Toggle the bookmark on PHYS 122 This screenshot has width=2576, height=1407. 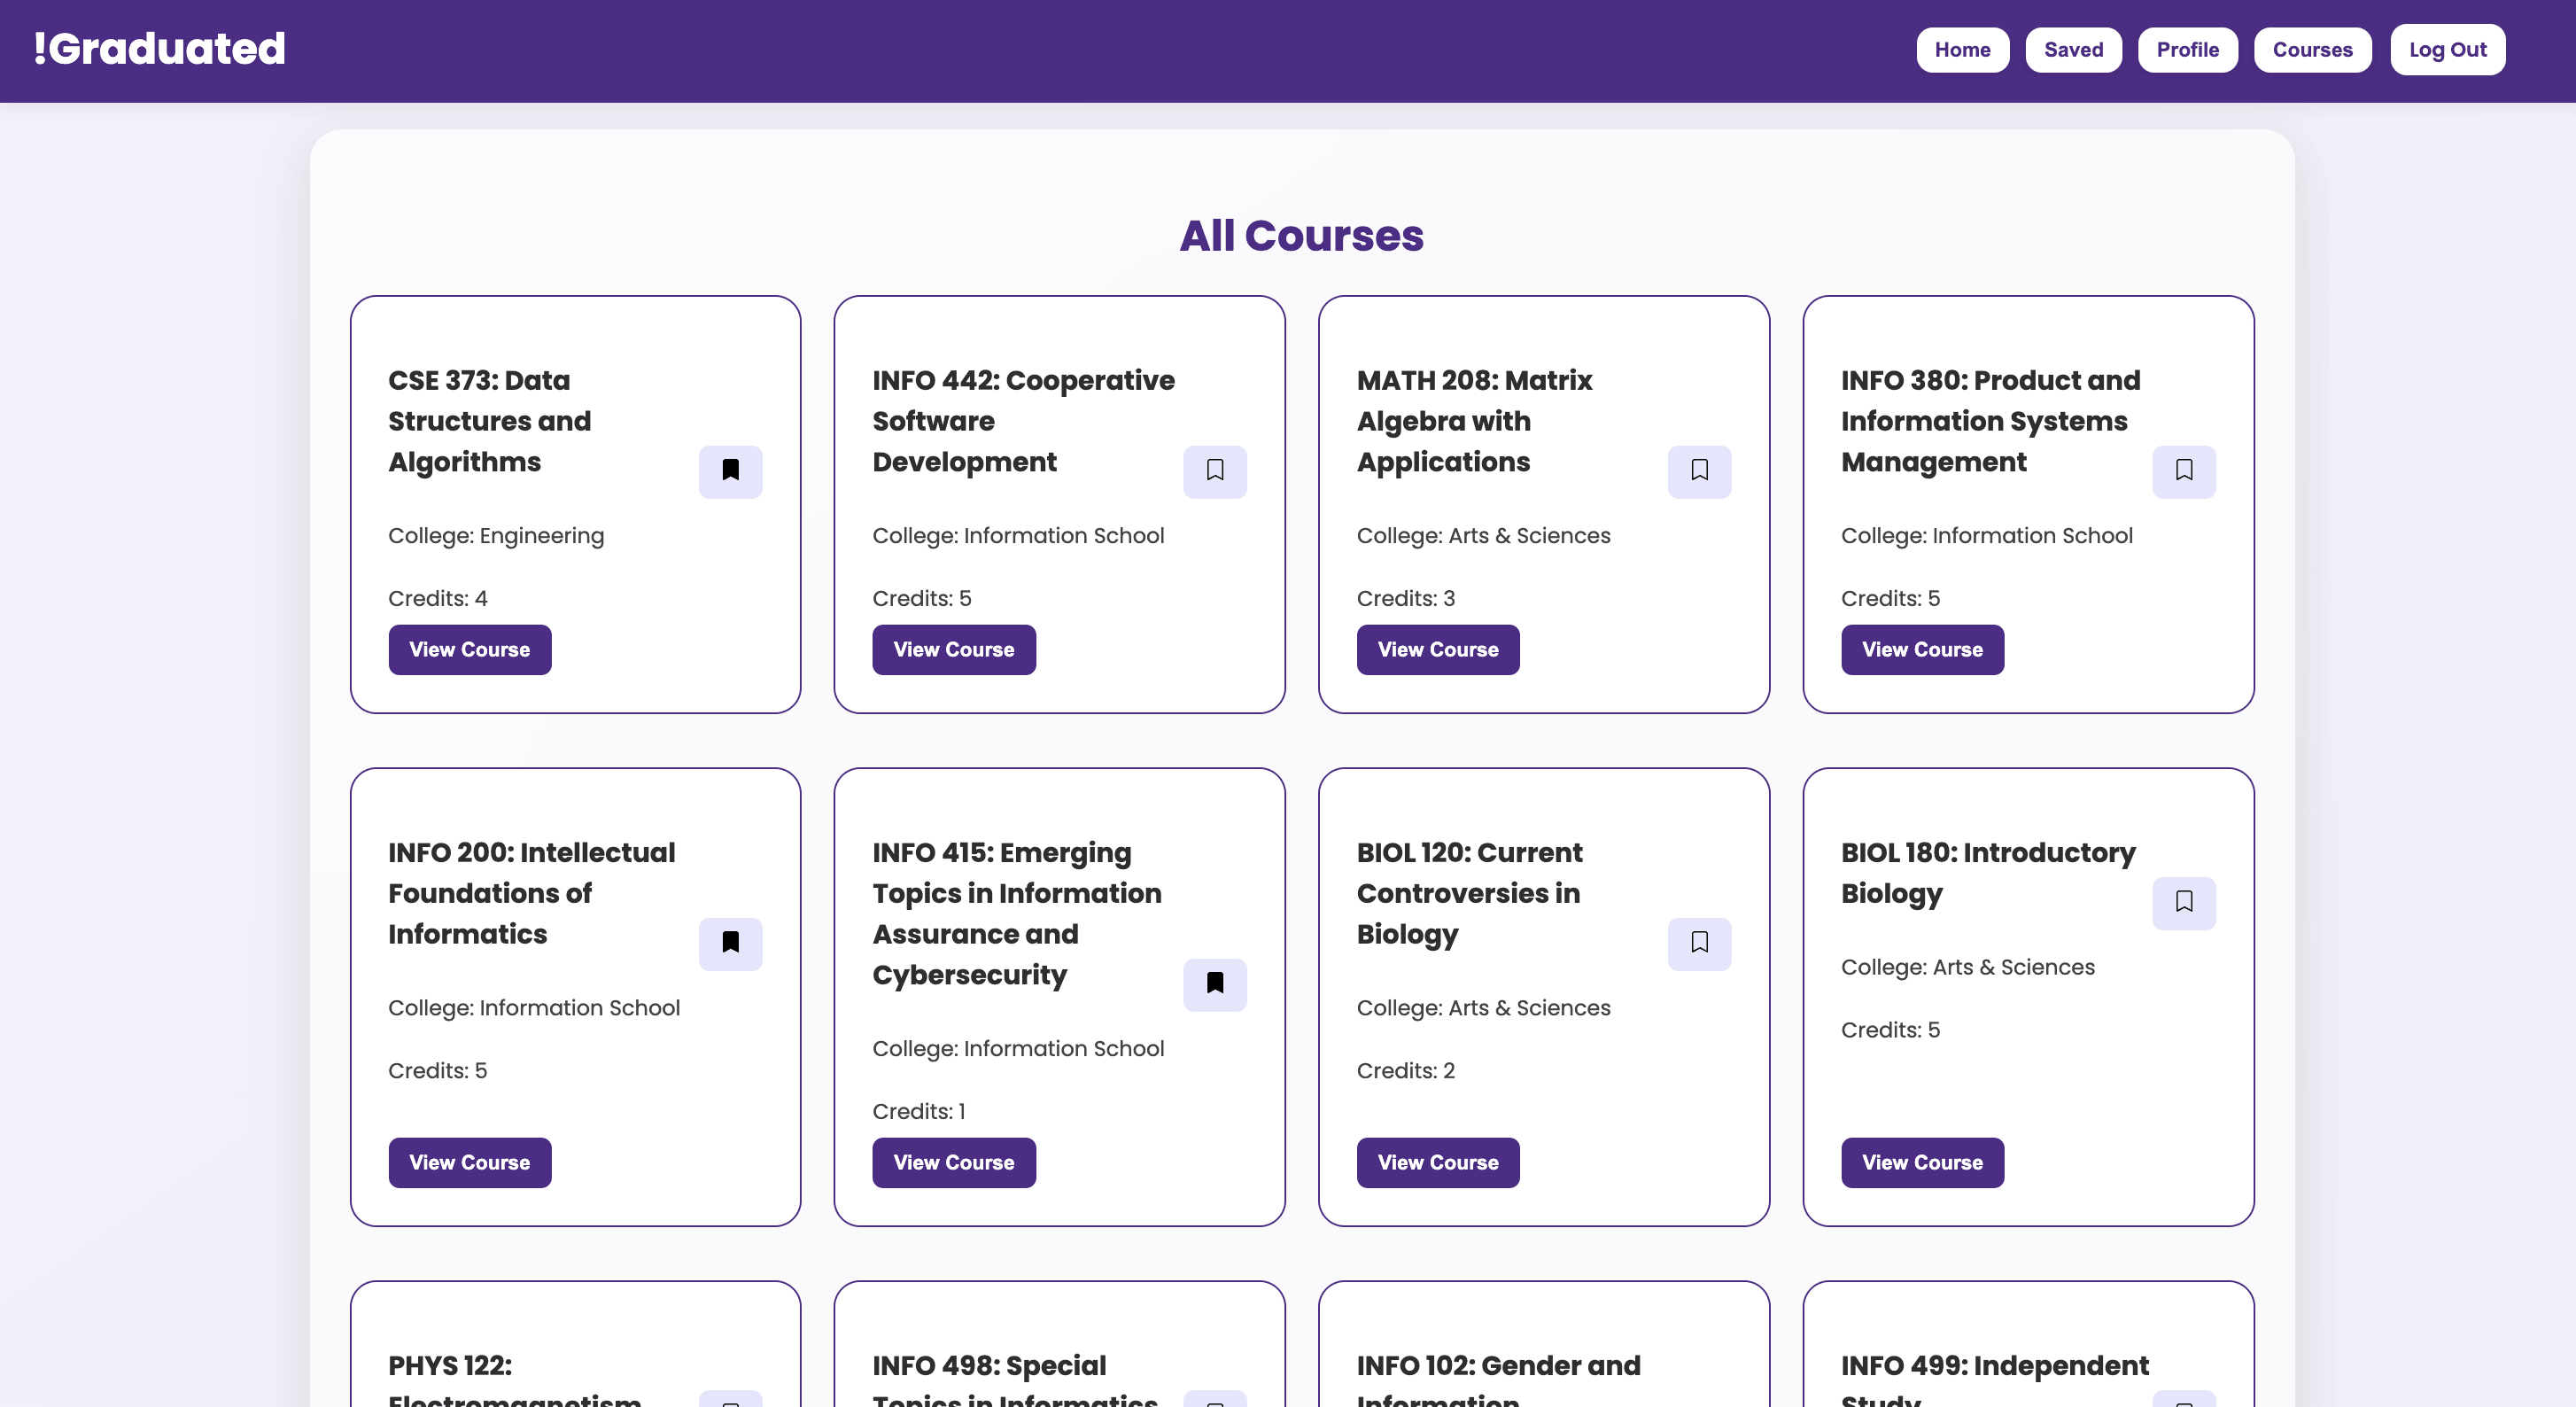(x=730, y=1400)
